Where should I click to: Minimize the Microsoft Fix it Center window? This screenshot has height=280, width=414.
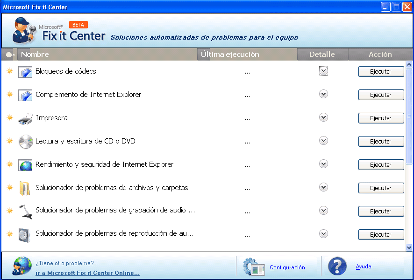click(385, 7)
